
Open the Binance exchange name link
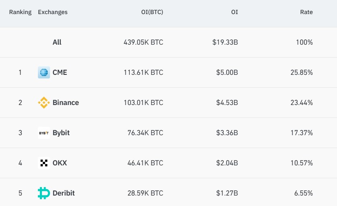pos(66,103)
